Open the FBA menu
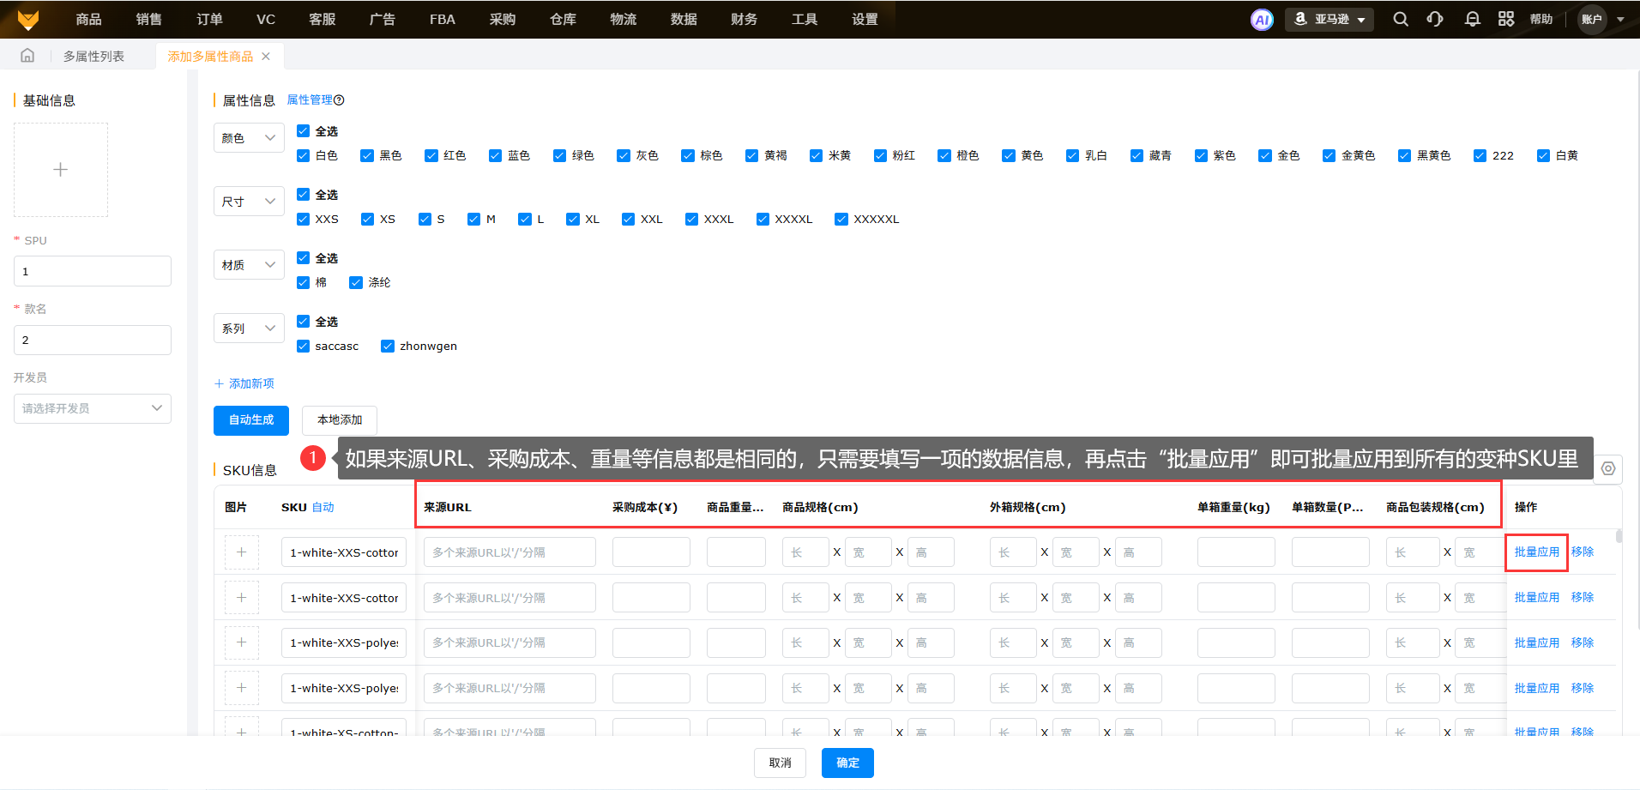Screen dimensions: 1640x790 coord(442,20)
